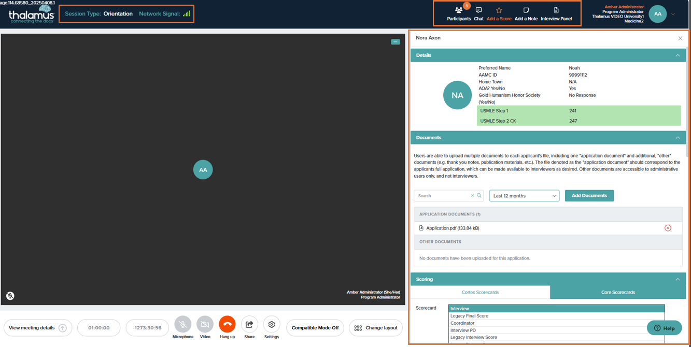Click View meeting details button
The width and height of the screenshot is (691, 347).
coord(38,328)
